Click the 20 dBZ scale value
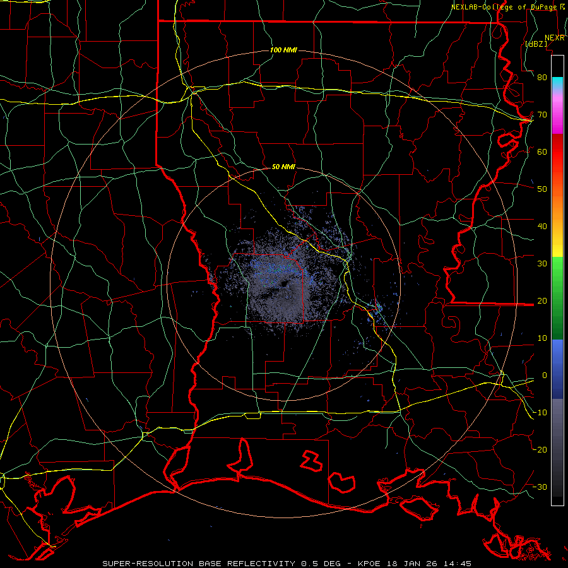Image resolution: width=568 pixels, height=568 pixels. pyautogui.click(x=542, y=300)
